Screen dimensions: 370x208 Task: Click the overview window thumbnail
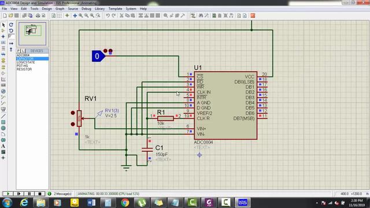point(32,34)
